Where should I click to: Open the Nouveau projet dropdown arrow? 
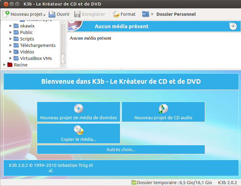[45, 15]
